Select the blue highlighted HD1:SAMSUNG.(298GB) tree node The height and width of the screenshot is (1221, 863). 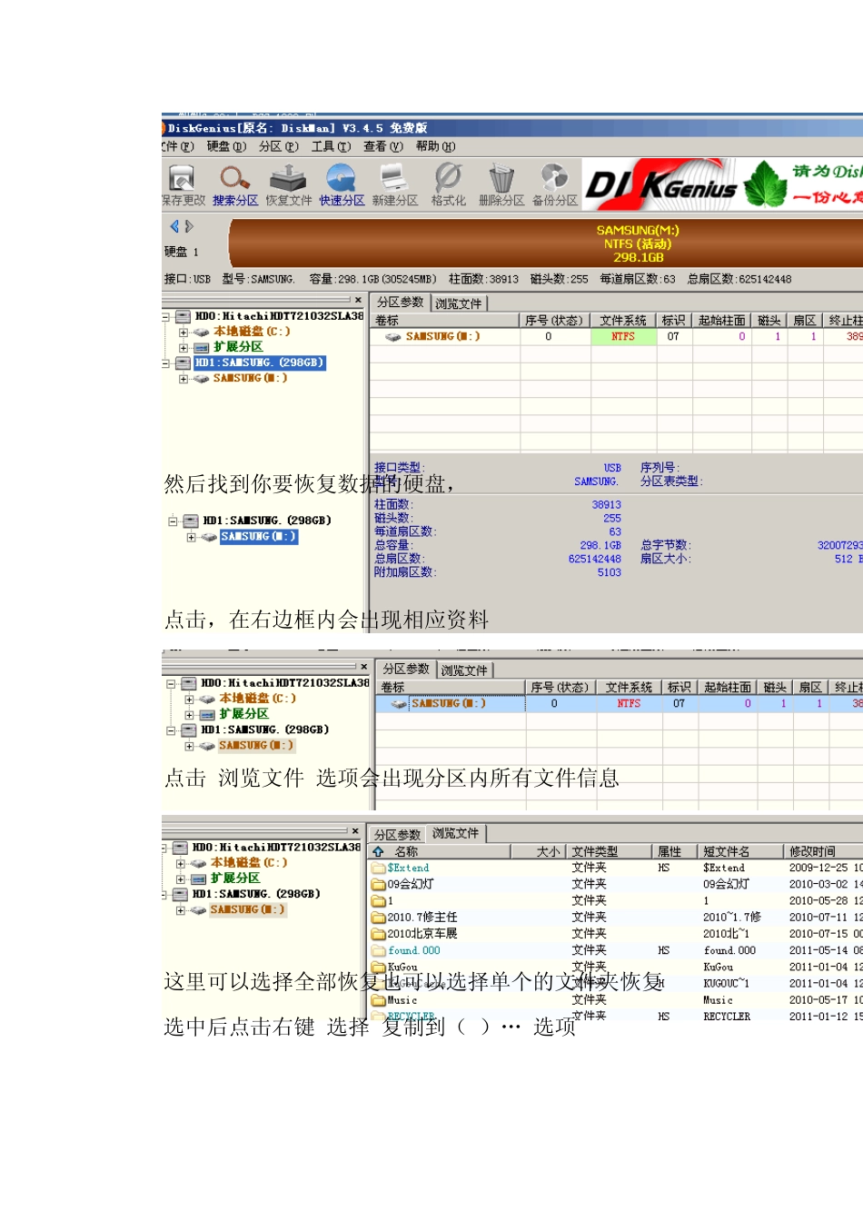[259, 363]
